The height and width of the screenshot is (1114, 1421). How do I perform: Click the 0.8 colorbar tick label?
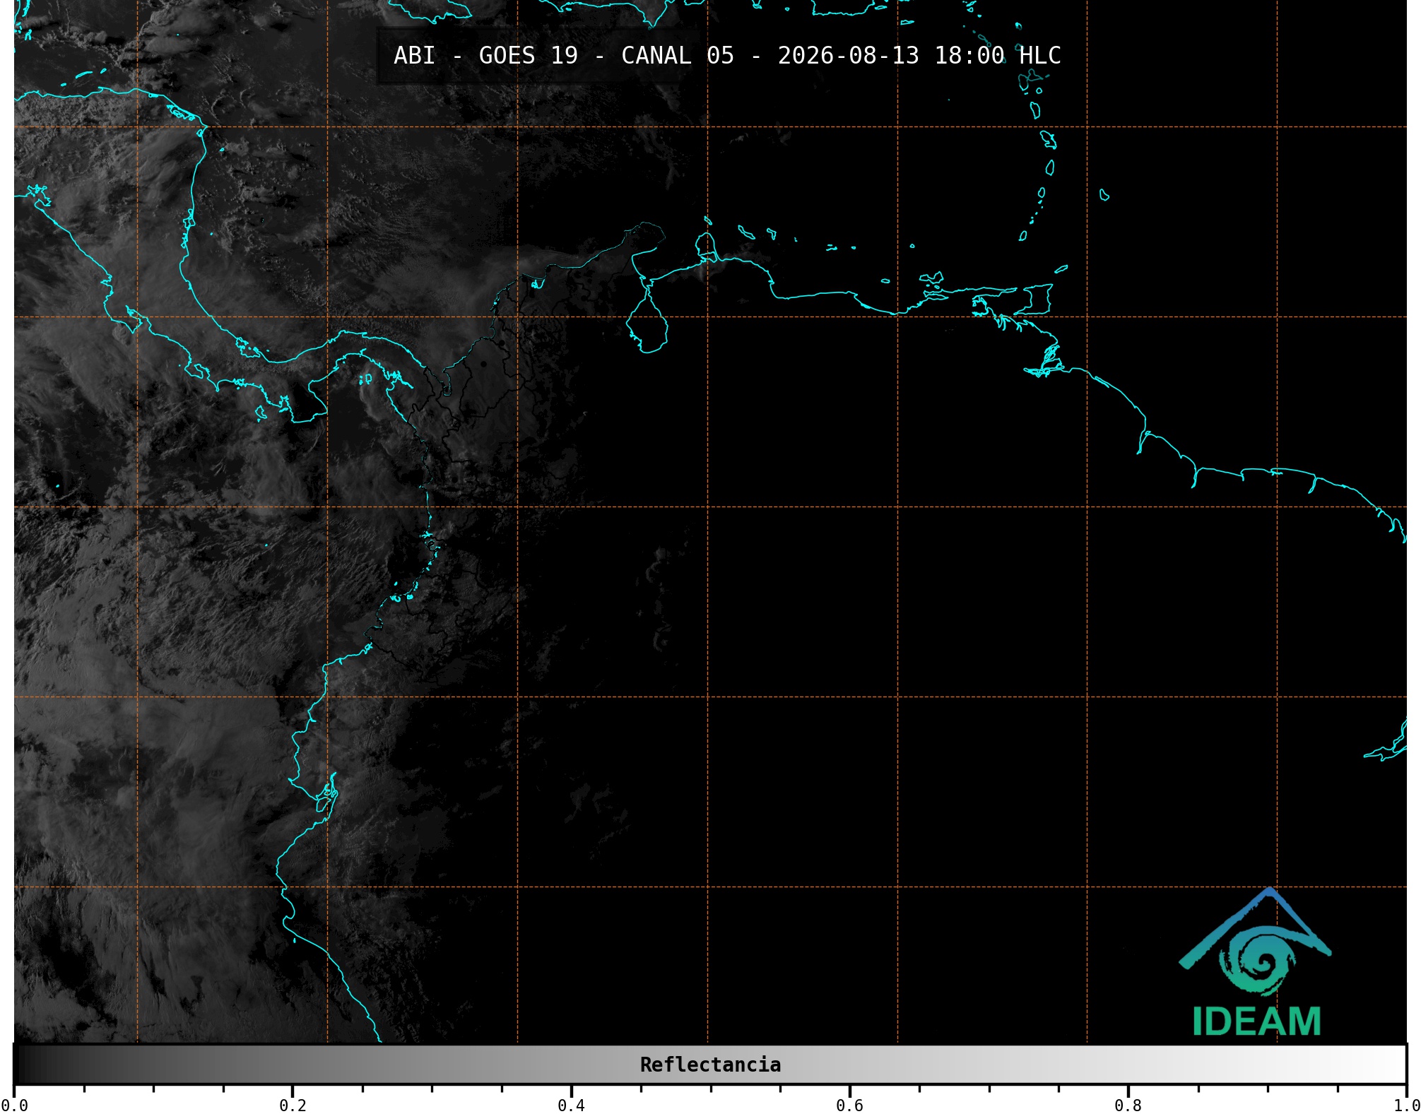pyautogui.click(x=1128, y=1105)
